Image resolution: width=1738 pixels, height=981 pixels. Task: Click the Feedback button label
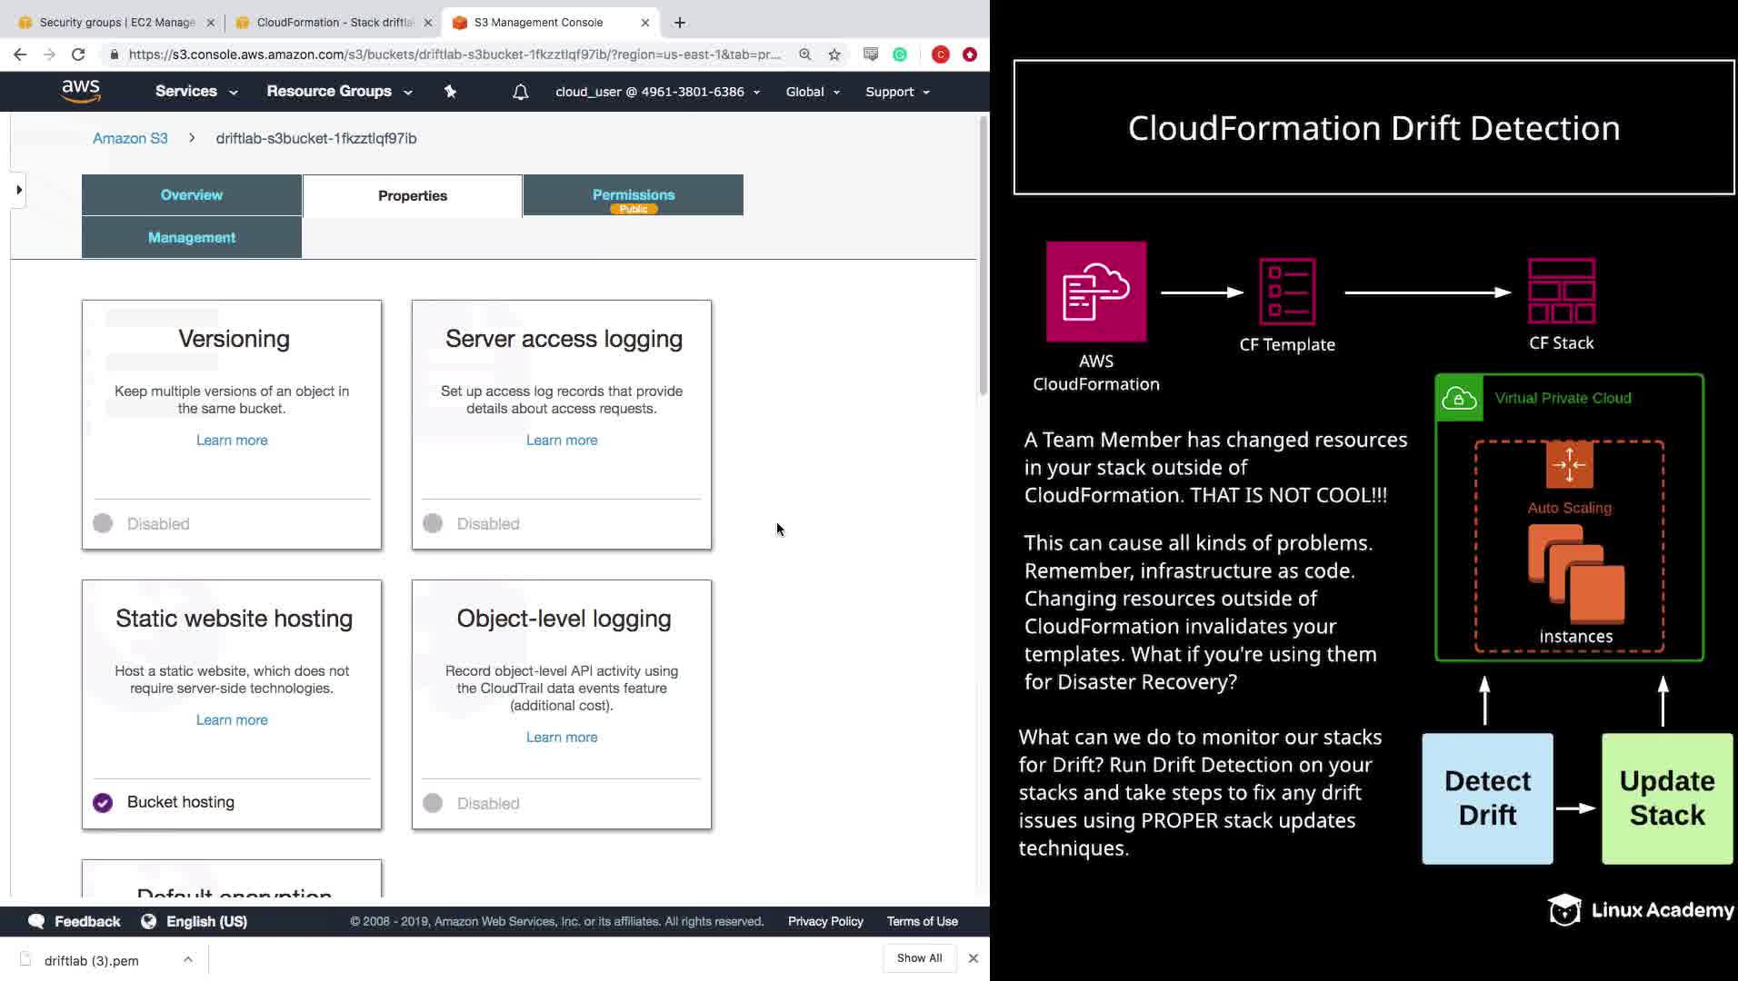pos(87,921)
